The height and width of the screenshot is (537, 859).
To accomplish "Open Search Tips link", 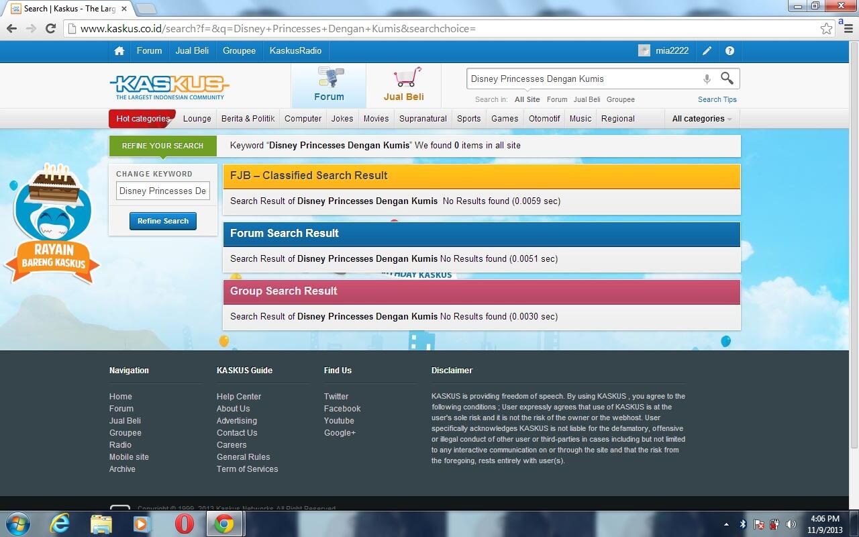I will click(x=717, y=99).
